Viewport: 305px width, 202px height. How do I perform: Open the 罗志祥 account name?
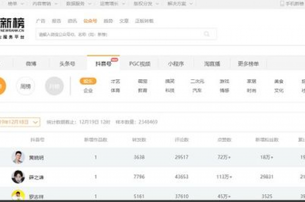(x=37, y=197)
